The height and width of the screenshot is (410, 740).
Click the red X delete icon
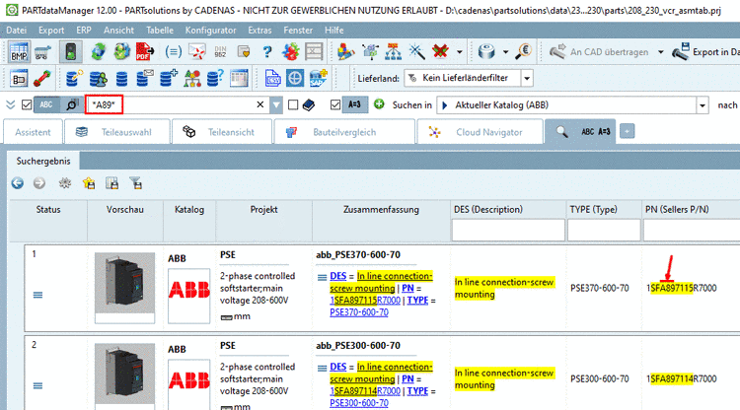[x=440, y=52]
